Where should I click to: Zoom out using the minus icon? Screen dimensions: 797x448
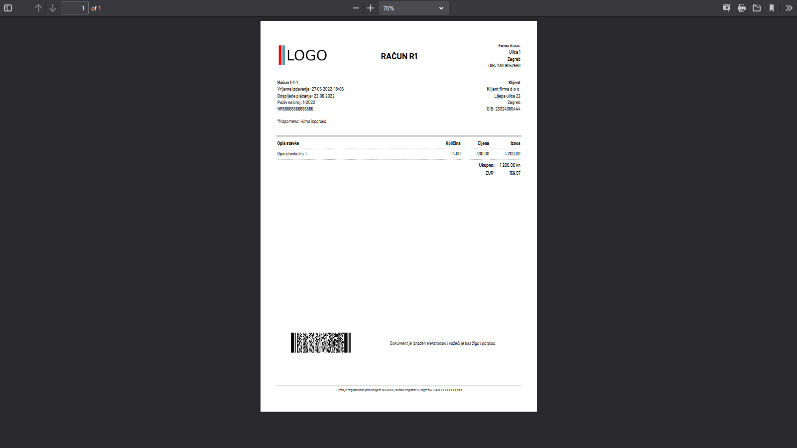[x=356, y=8]
